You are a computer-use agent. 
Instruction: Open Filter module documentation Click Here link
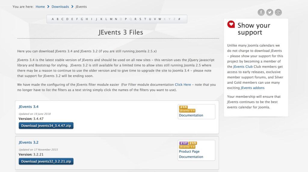[x=183, y=85]
